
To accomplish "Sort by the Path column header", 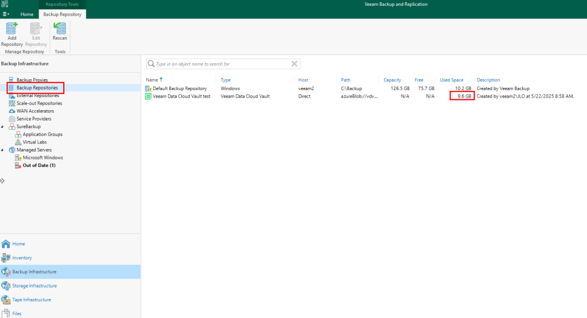I will tap(346, 80).
